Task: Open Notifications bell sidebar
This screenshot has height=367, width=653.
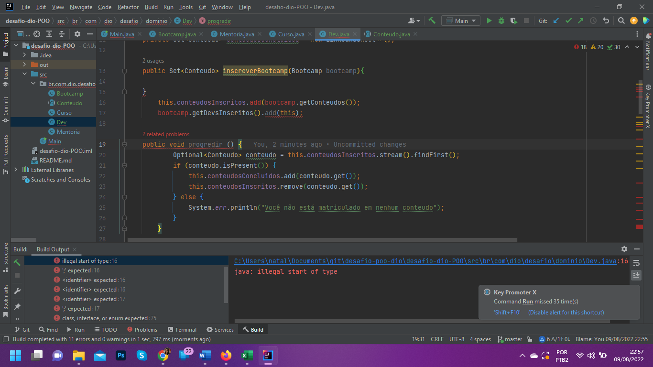Action: [648, 53]
